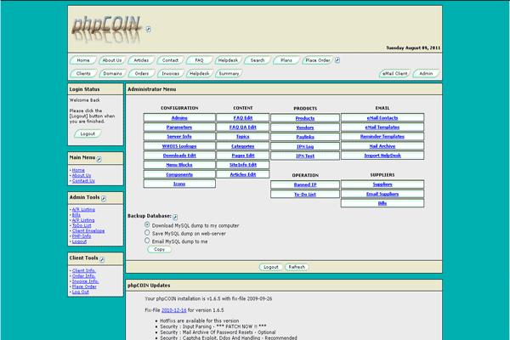The width and height of the screenshot is (510, 340).
Task: Click the edit icon next to Place Order
Action: point(337,60)
